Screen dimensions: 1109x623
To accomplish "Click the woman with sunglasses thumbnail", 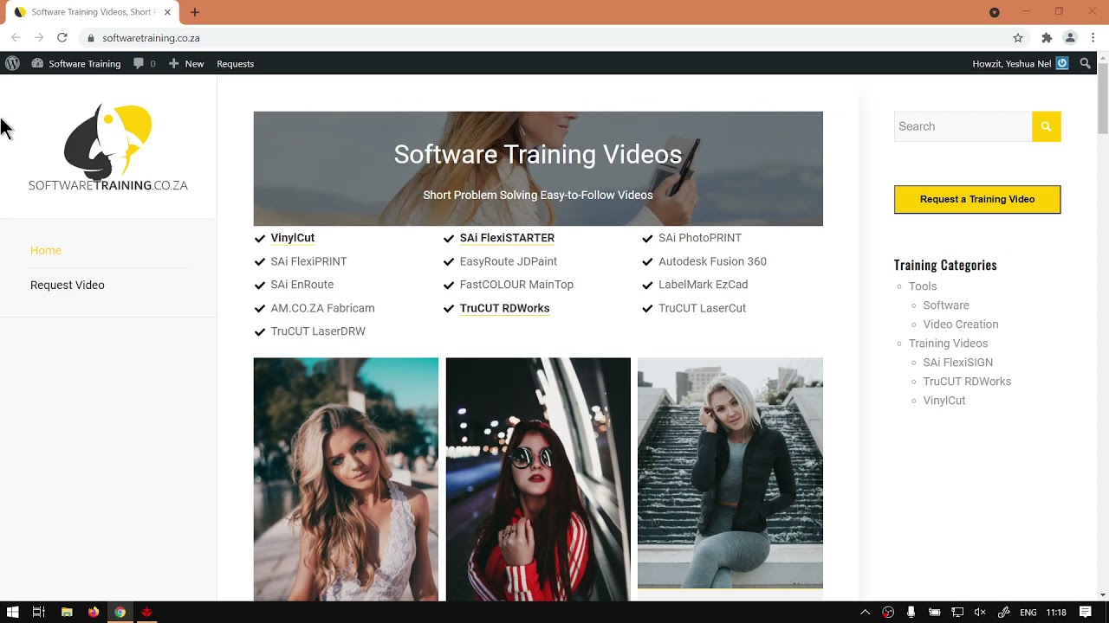I will tap(538, 478).
